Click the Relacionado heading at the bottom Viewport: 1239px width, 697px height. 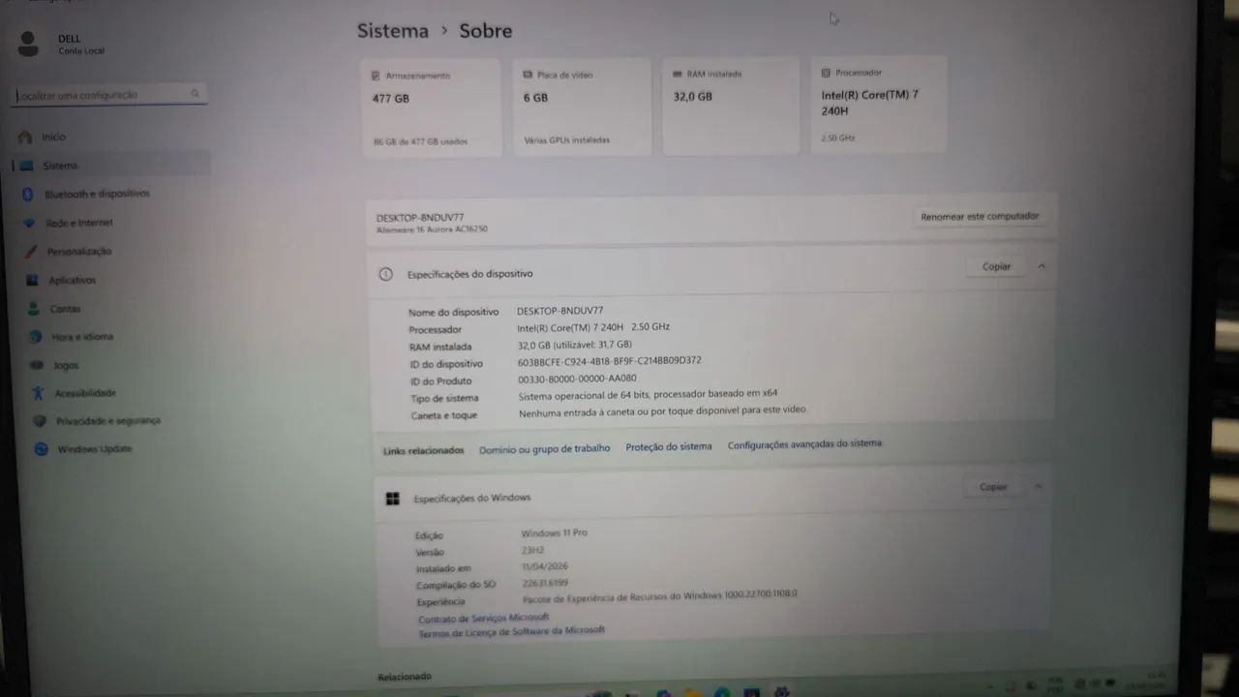(405, 677)
